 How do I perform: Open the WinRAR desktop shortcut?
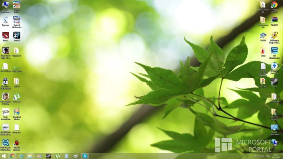pos(274,20)
